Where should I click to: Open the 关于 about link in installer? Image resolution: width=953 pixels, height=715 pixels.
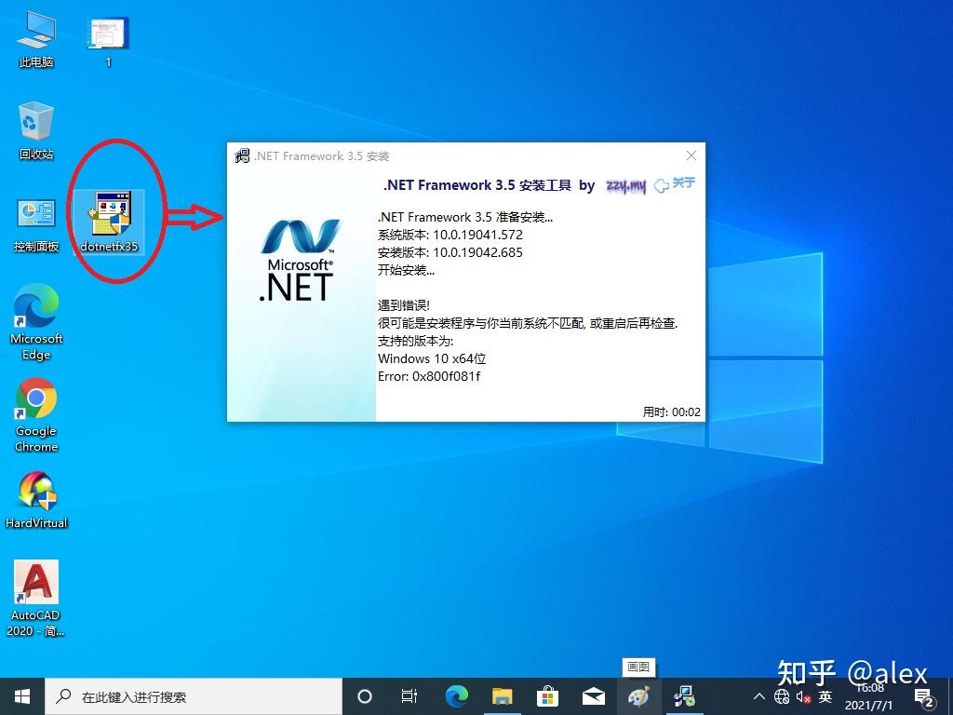point(675,184)
